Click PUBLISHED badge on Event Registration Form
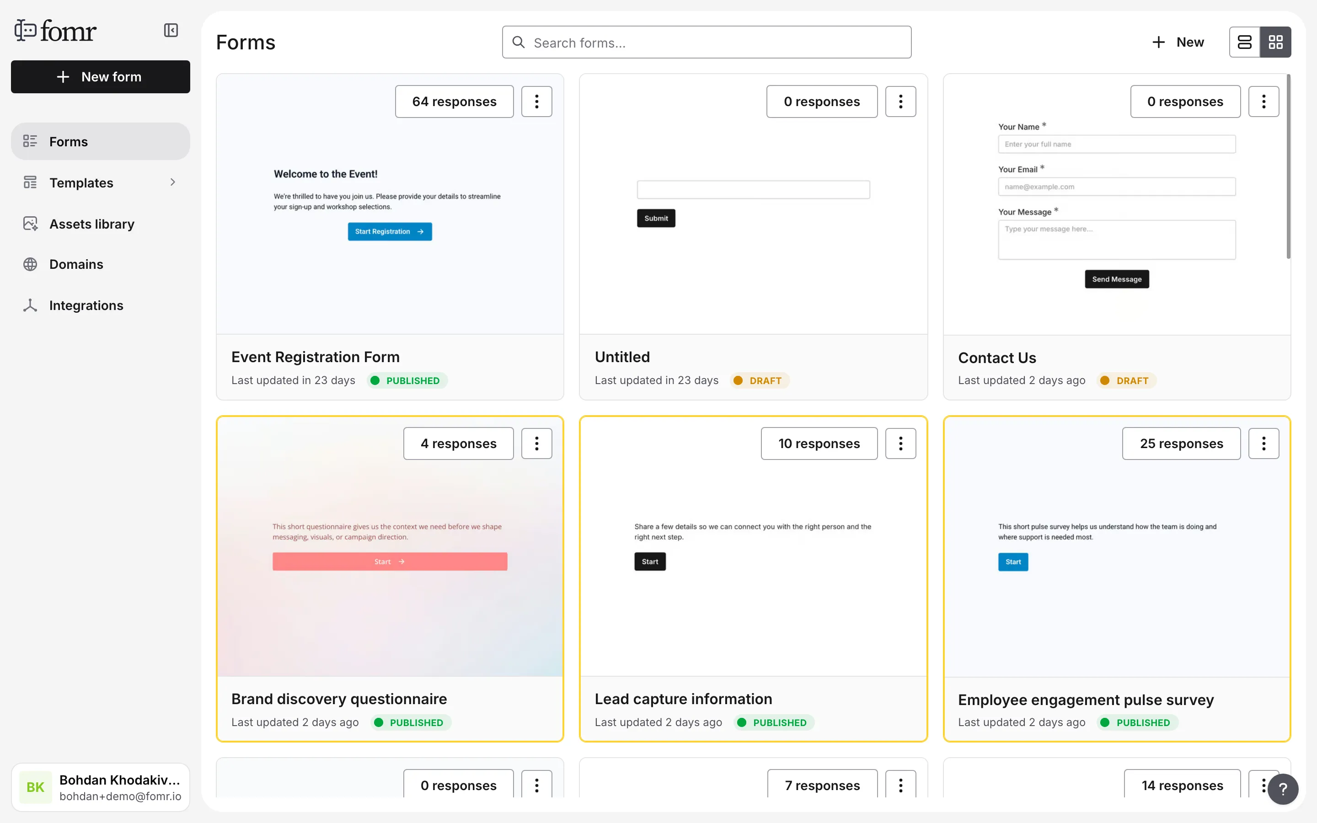Image resolution: width=1317 pixels, height=823 pixels. [x=407, y=380]
